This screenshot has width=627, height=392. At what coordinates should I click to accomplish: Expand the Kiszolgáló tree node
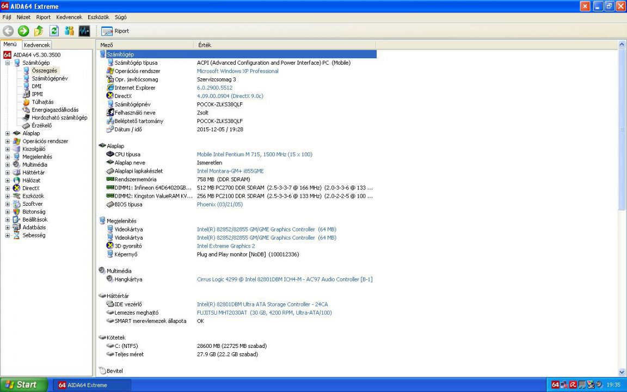7,149
